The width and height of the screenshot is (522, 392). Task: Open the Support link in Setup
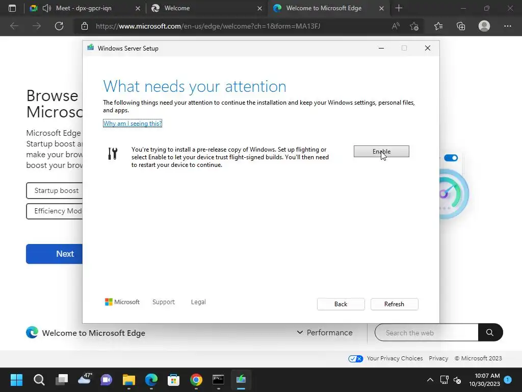tap(164, 302)
